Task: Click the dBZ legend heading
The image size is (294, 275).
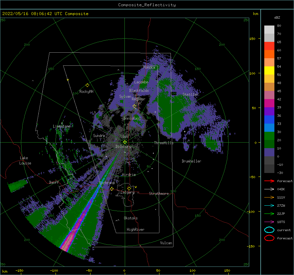Action: (x=277, y=17)
